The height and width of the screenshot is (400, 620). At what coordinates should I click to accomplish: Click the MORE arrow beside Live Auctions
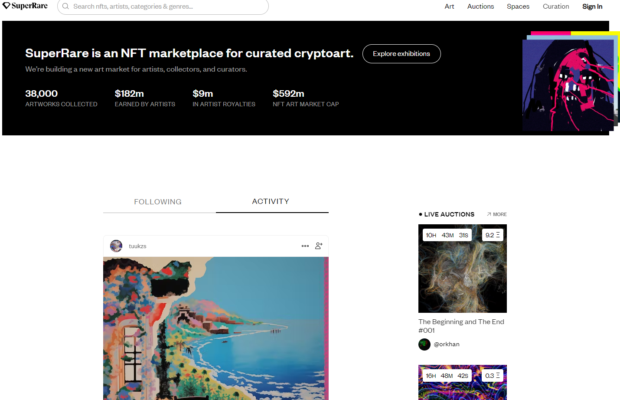[x=496, y=214]
